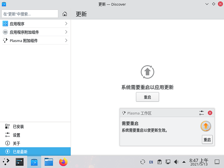This screenshot has width=224, height=168.
Task: Open the 已安装 page
Action: (x=35, y=126)
